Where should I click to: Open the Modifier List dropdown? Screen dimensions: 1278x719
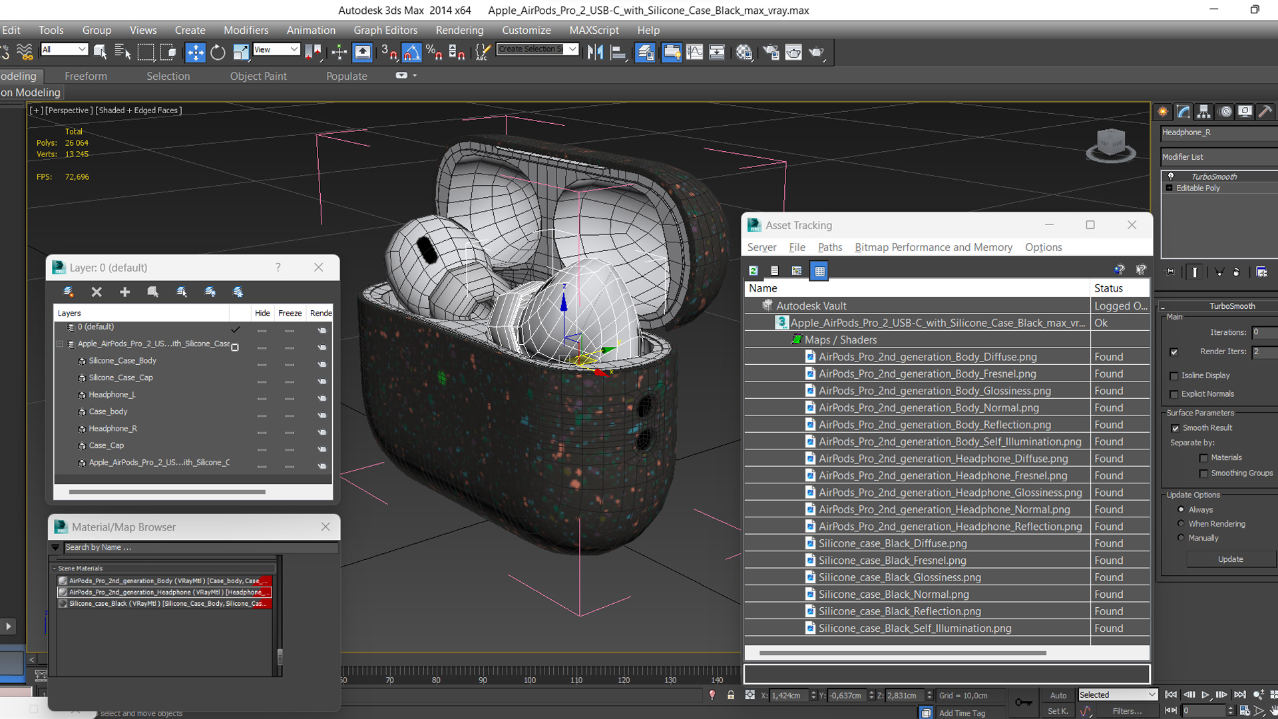click(1219, 157)
